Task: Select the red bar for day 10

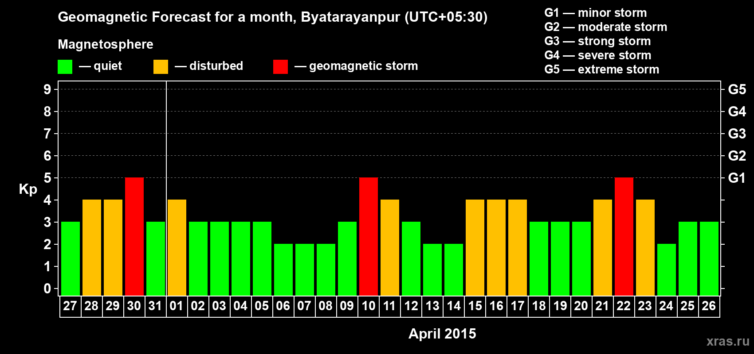Action: [x=369, y=237]
